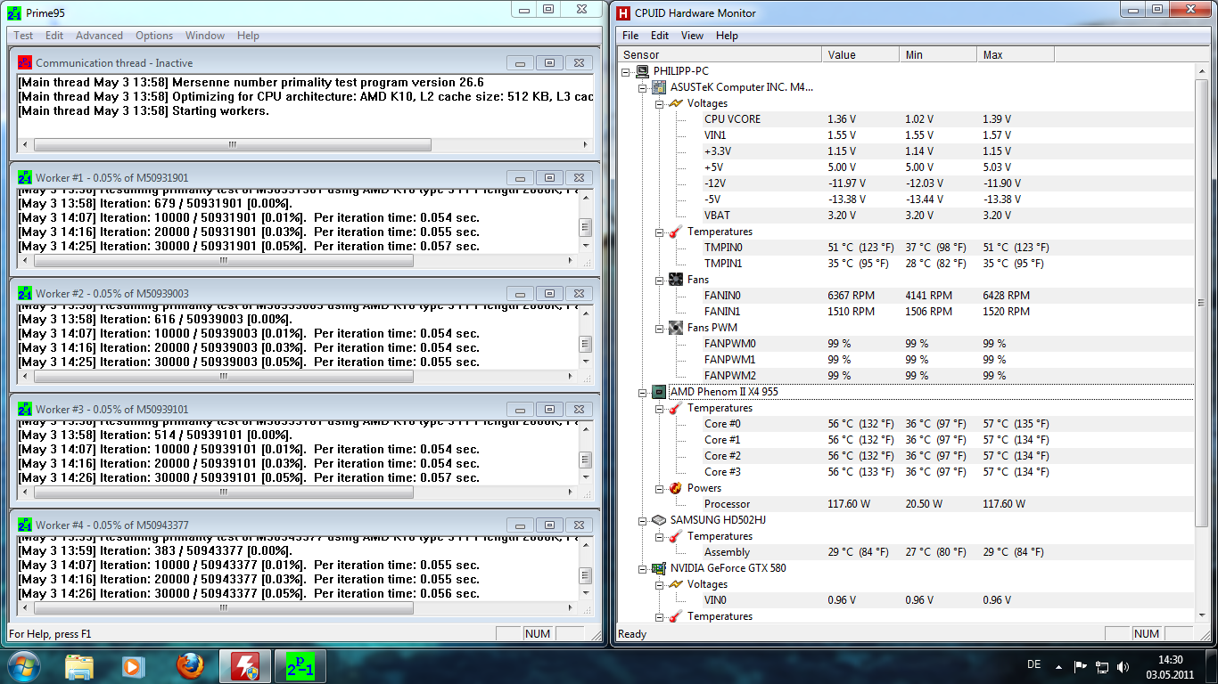Collapse the Temperatures group containing TMPIN0
The image size is (1218, 684).
click(660, 232)
